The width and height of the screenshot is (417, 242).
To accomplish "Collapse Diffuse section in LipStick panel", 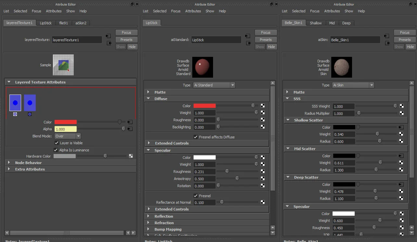I will (148, 99).
